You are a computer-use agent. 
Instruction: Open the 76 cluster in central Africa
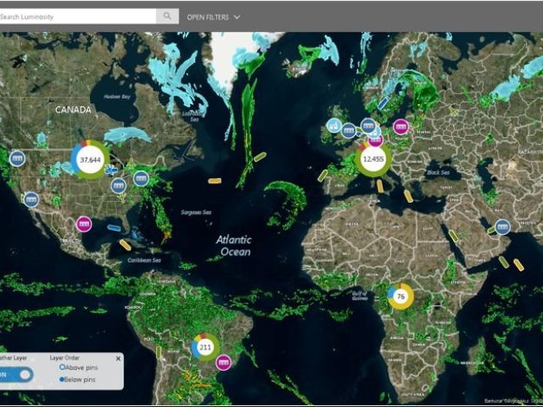400,296
